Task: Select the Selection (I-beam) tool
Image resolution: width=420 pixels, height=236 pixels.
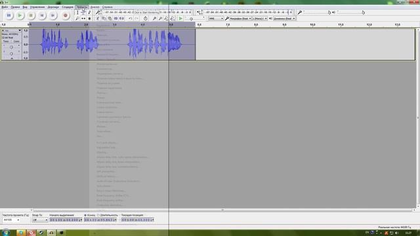Action: (x=77, y=12)
